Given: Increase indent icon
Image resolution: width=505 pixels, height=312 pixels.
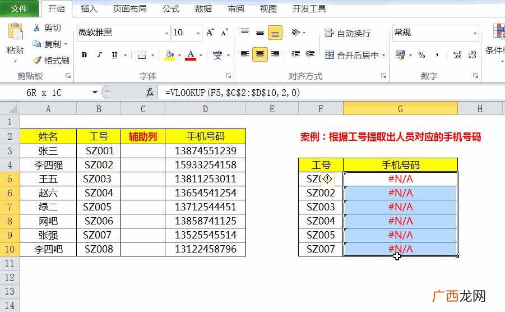Looking at the screenshot, I should click(x=310, y=54).
